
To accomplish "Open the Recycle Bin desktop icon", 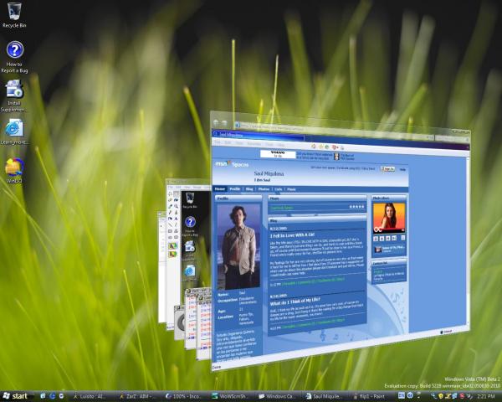I will (13, 15).
